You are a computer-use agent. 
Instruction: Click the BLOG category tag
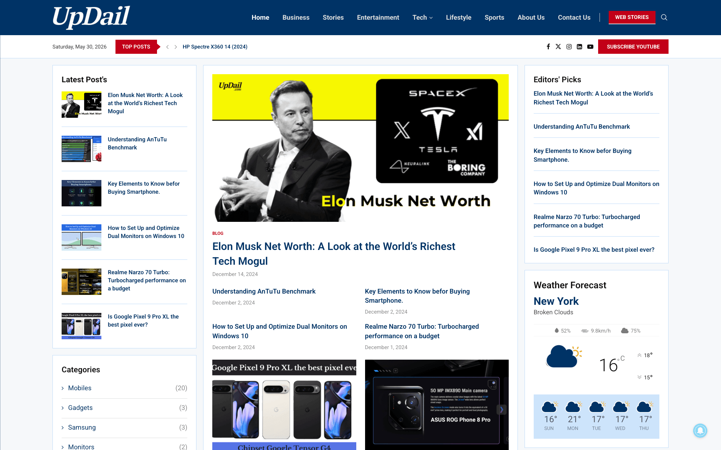pyautogui.click(x=218, y=233)
